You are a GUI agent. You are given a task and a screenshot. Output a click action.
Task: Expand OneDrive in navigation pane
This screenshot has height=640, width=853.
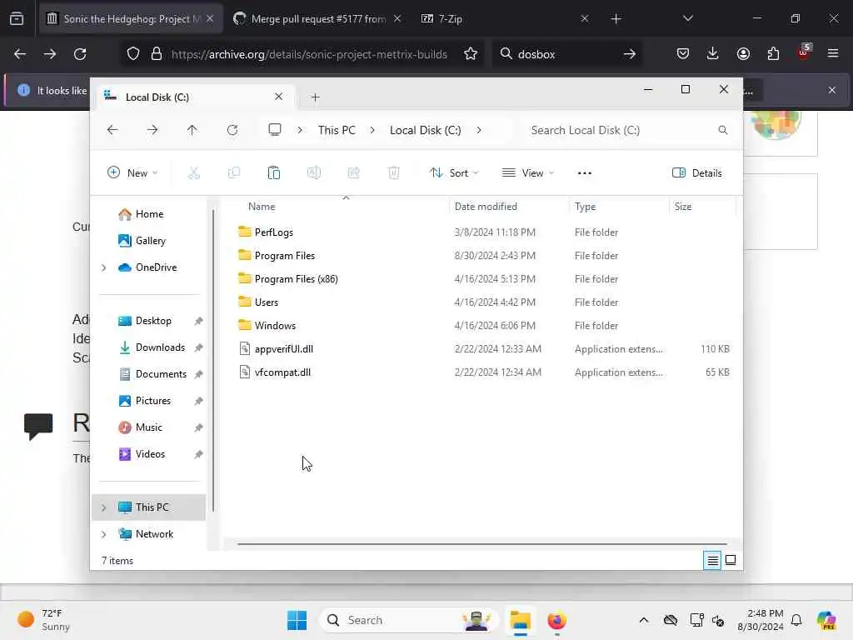pos(104,267)
